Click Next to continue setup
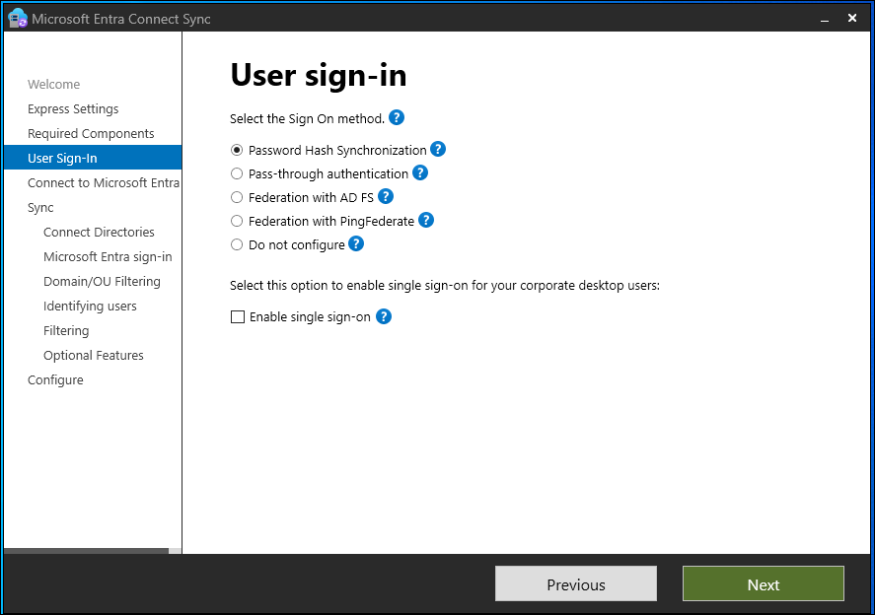The height and width of the screenshot is (615, 875). point(763,584)
